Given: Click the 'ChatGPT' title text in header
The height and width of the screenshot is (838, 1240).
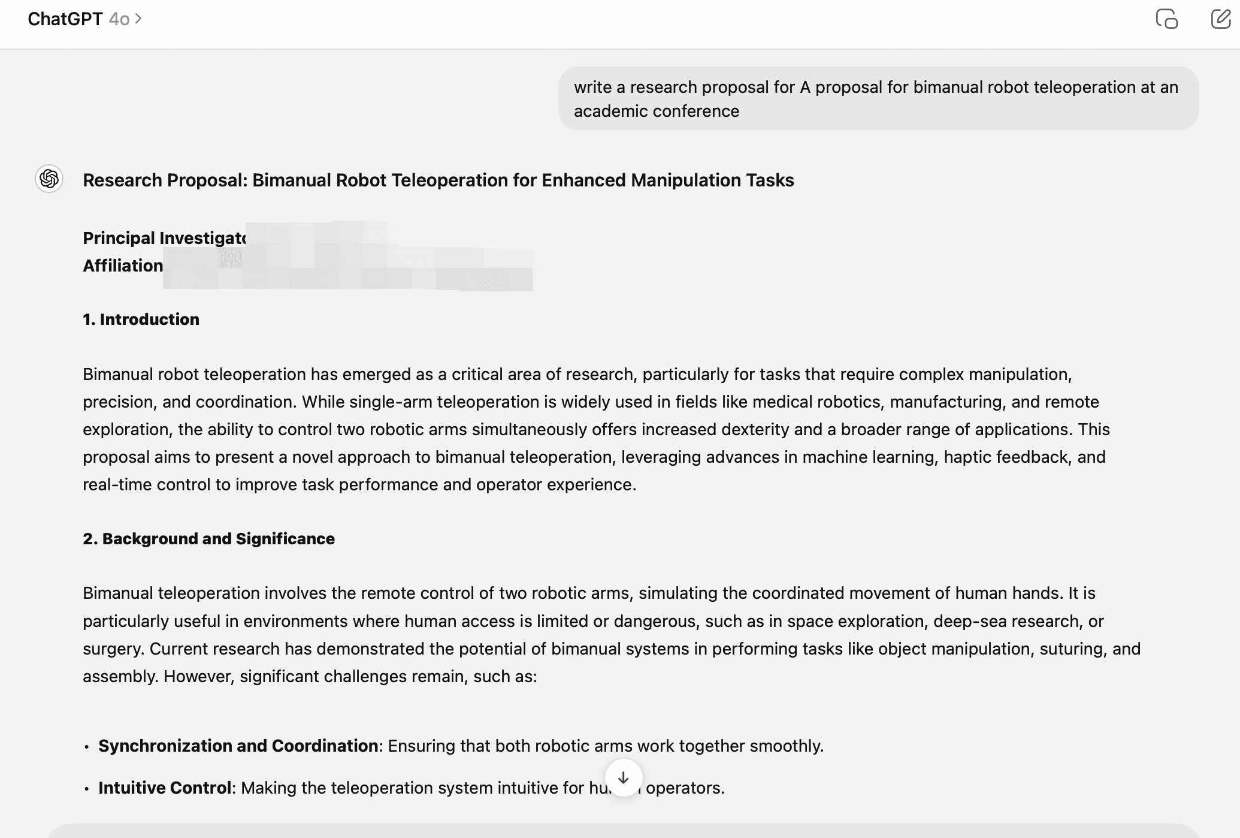Looking at the screenshot, I should [65, 19].
